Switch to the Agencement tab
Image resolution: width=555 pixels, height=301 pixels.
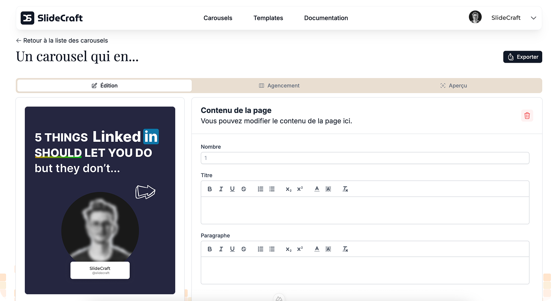(x=279, y=86)
